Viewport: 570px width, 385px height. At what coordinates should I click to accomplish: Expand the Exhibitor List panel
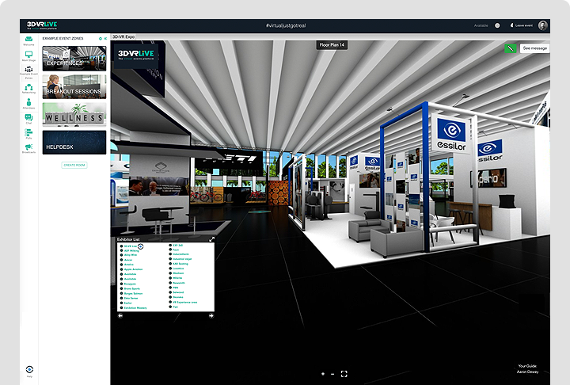(x=211, y=238)
